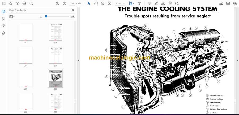Open the Bookmarks panel in sidebar
This screenshot has width=239, height=115.
point(3,19)
